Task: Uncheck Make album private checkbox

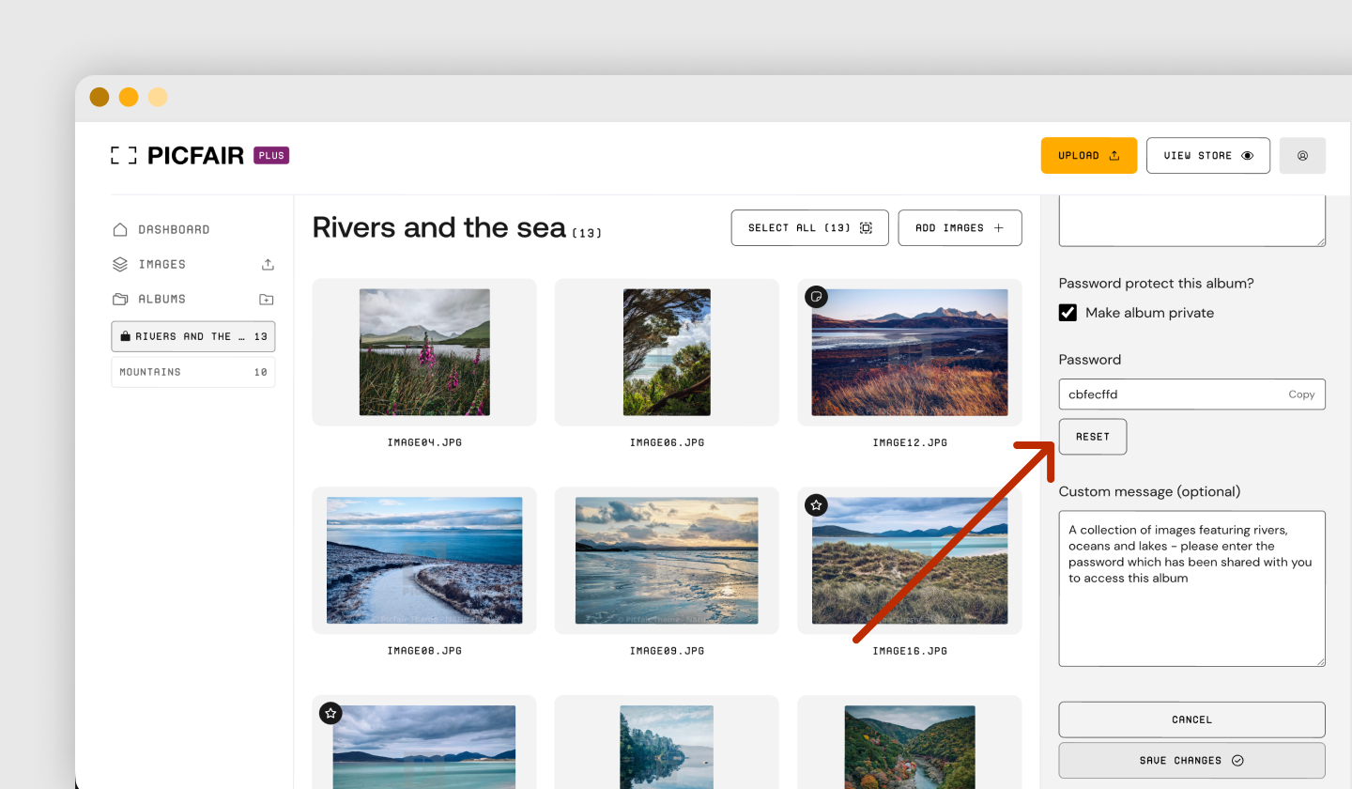Action: point(1068,313)
